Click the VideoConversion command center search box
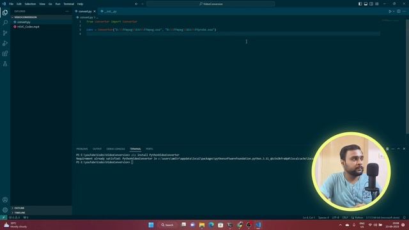Viewport: 409px width, 230px height. (211, 4)
